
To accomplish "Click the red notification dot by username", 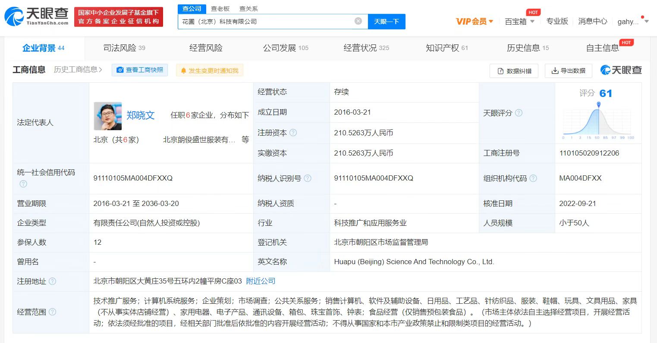I will click(643, 18).
